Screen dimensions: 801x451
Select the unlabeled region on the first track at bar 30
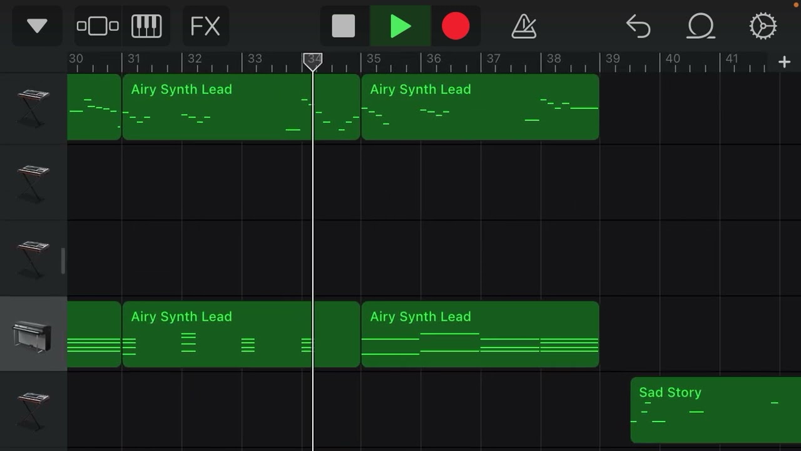(x=94, y=106)
